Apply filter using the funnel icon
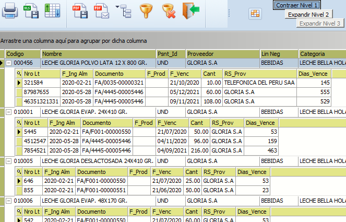 (148, 9)
